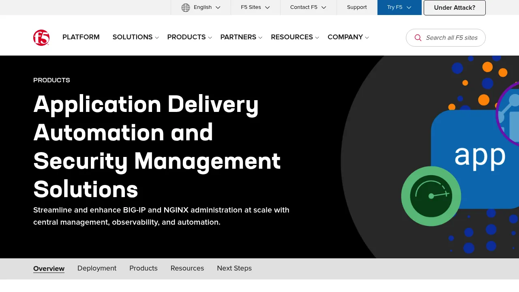
Task: Click the globe language icon
Action: click(186, 7)
